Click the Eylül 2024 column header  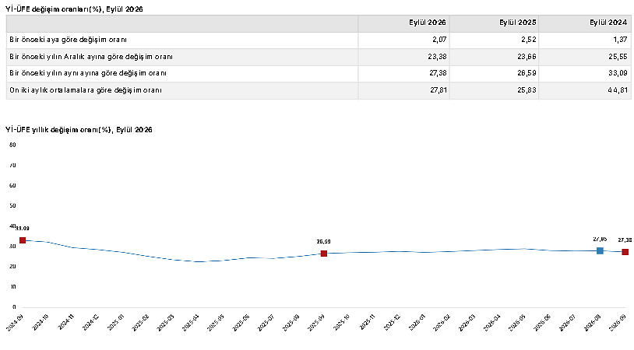[608, 23]
